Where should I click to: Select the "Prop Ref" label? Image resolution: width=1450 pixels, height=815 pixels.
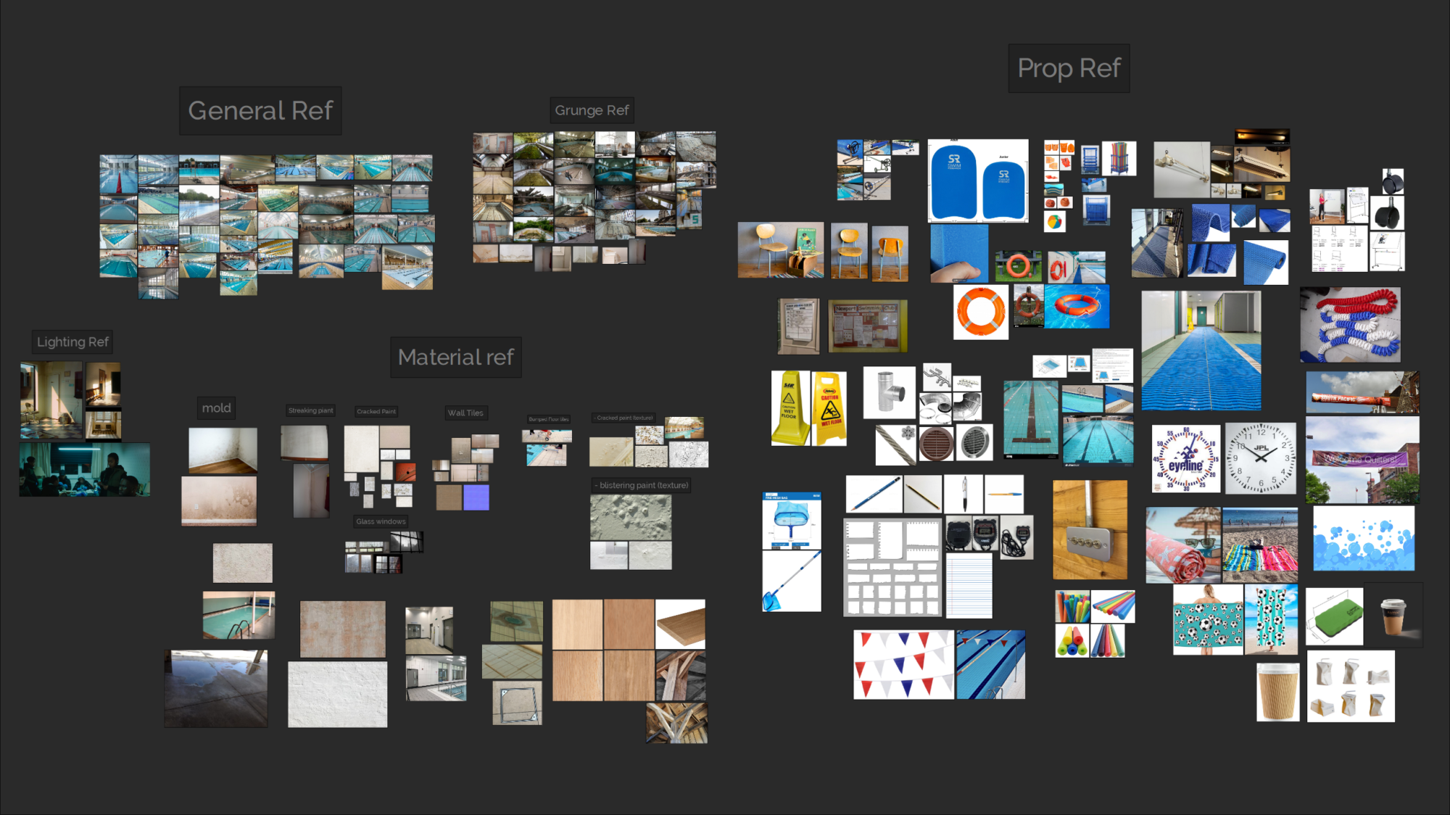point(1068,68)
